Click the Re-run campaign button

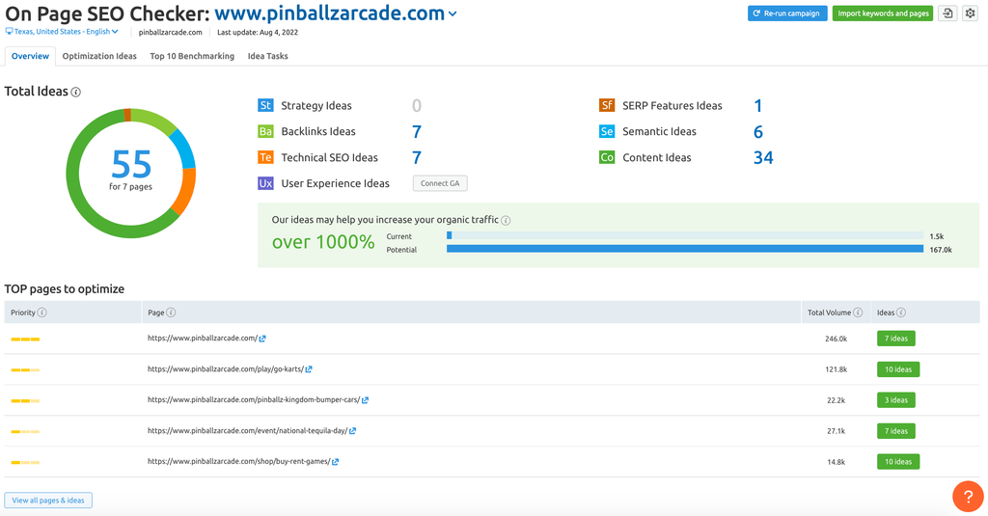click(787, 14)
